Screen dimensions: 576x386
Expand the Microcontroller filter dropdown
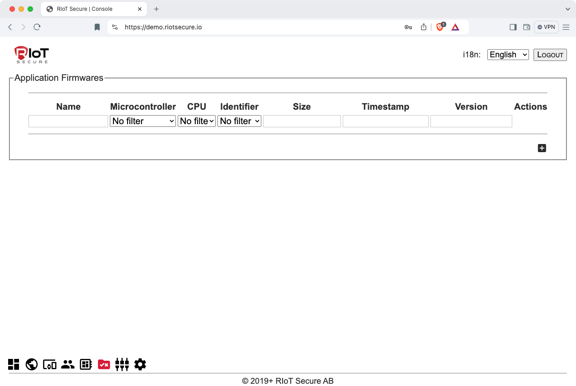(x=143, y=121)
